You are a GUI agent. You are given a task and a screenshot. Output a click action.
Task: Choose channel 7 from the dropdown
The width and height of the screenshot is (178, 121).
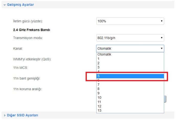tap(99, 84)
